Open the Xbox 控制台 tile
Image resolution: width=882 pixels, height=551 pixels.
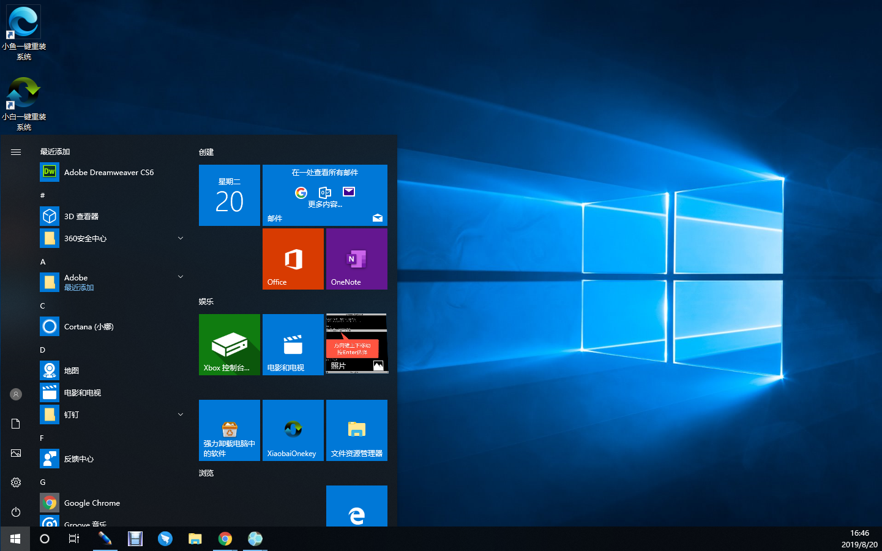coord(230,345)
